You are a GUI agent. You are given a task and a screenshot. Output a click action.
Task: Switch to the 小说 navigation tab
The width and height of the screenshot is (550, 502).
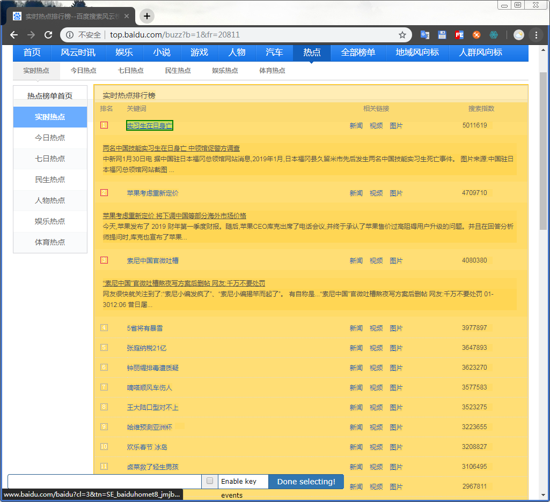tap(162, 53)
